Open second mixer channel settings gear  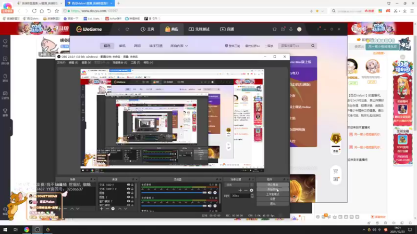point(215,205)
